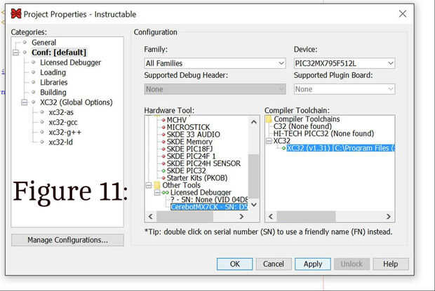Select XC32 (v1.31) compiler entry

340,148
